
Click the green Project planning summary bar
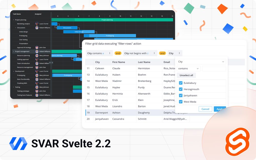pyautogui.click(x=112, y=20)
